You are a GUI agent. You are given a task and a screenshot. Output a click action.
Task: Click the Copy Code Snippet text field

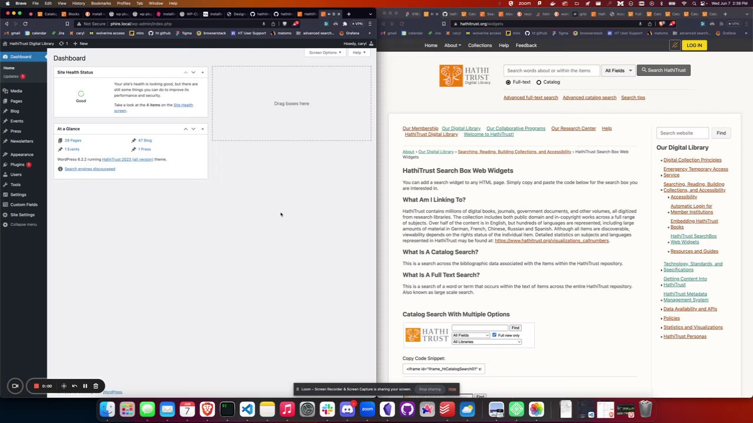[x=444, y=369]
